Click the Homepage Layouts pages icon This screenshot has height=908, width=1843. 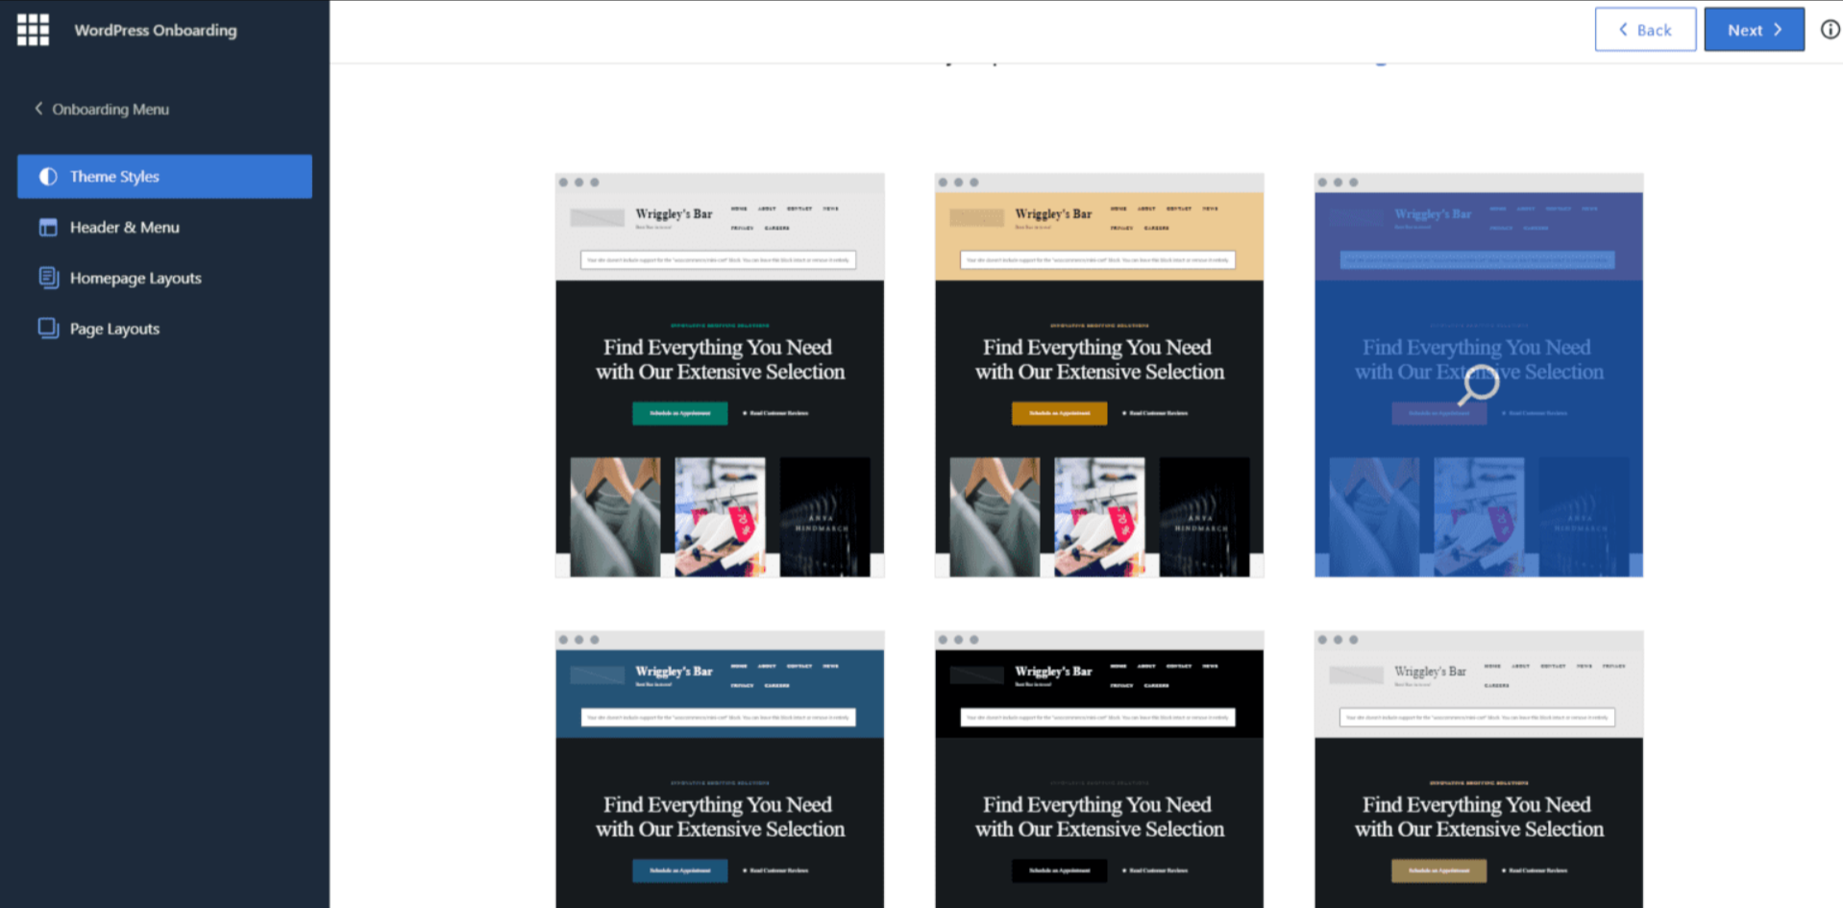48,278
